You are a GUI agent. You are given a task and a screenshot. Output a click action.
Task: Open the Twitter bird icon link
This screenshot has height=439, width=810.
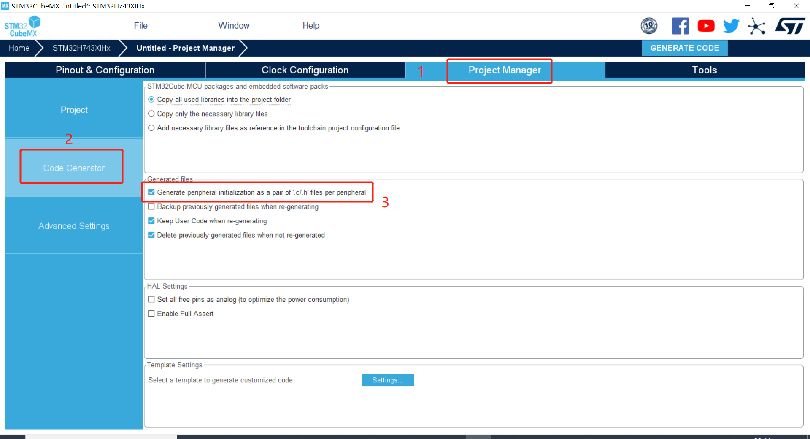(x=731, y=26)
